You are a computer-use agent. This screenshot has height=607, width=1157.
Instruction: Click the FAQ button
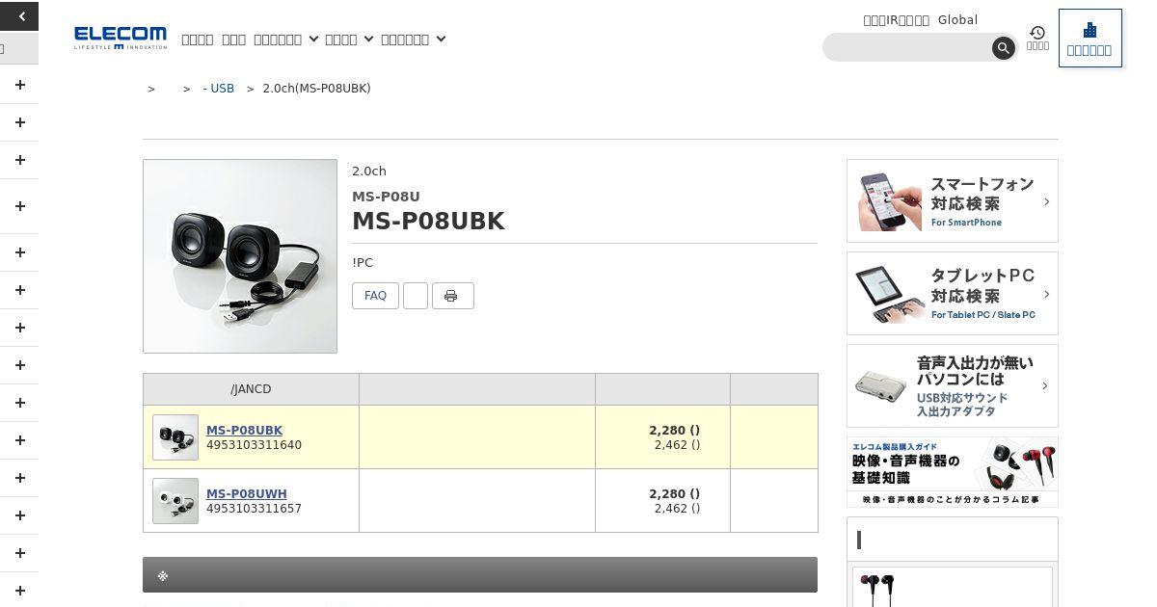tap(375, 296)
